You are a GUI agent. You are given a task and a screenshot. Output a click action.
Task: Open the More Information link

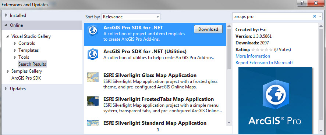253,56
